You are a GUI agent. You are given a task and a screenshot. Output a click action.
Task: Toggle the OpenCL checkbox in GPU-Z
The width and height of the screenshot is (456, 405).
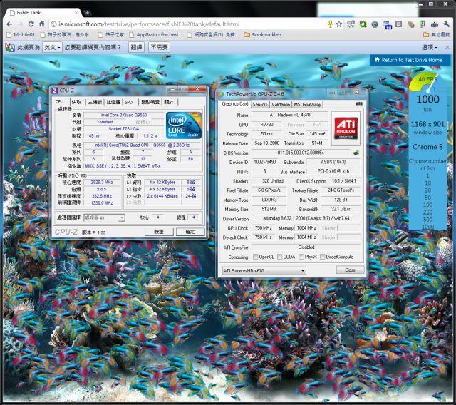[x=255, y=257]
